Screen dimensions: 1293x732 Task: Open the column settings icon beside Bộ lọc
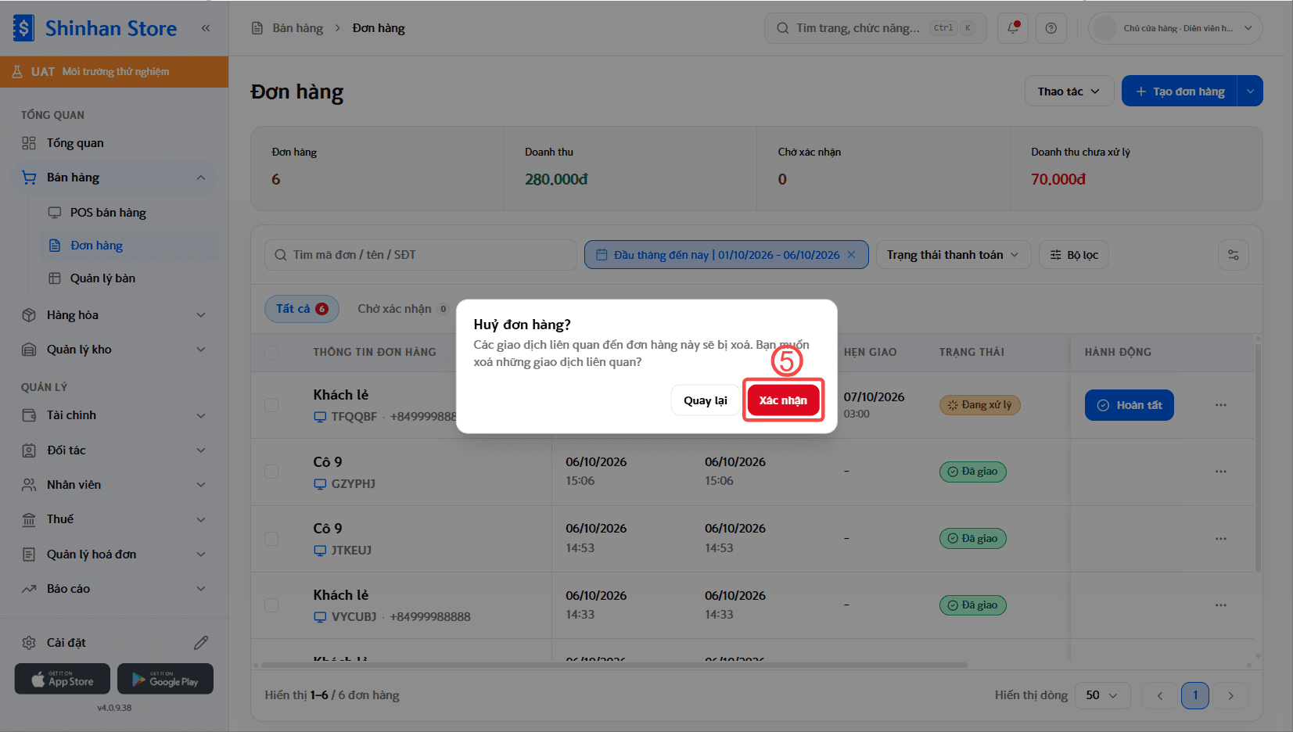click(1234, 255)
